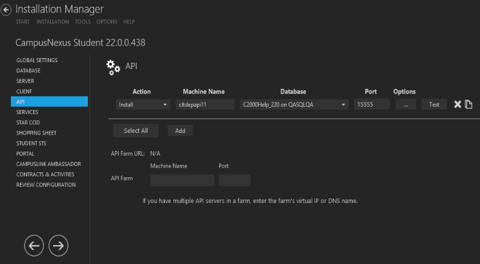Image resolution: width=480 pixels, height=264 pixels.
Task: Open the Action dropdown showing Install
Action: [143, 104]
